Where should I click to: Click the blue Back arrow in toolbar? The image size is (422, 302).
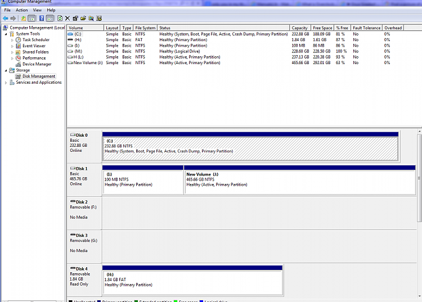[6, 19]
